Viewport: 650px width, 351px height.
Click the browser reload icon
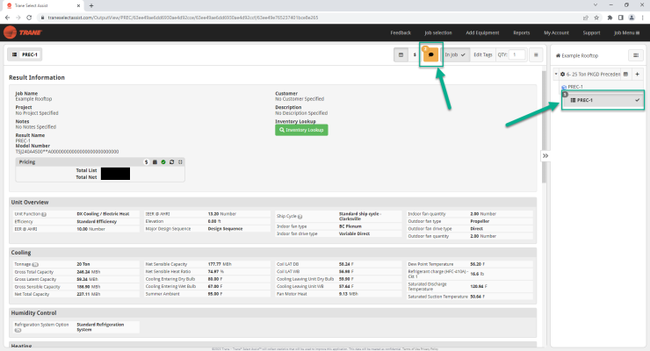point(29,18)
